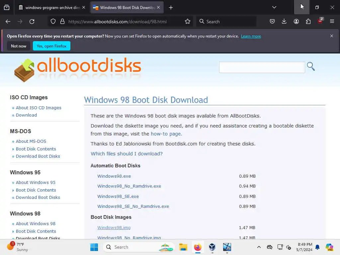Screen dimensions: 340x255
Task: Expand the list all tabs chevron
Action: coord(274,7)
